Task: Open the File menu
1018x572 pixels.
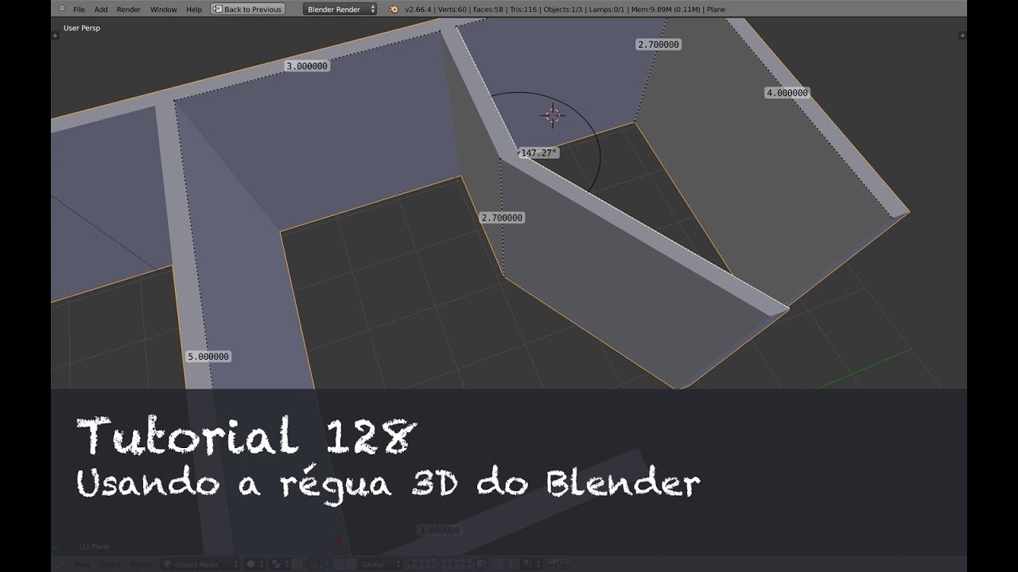Action: pos(79,10)
